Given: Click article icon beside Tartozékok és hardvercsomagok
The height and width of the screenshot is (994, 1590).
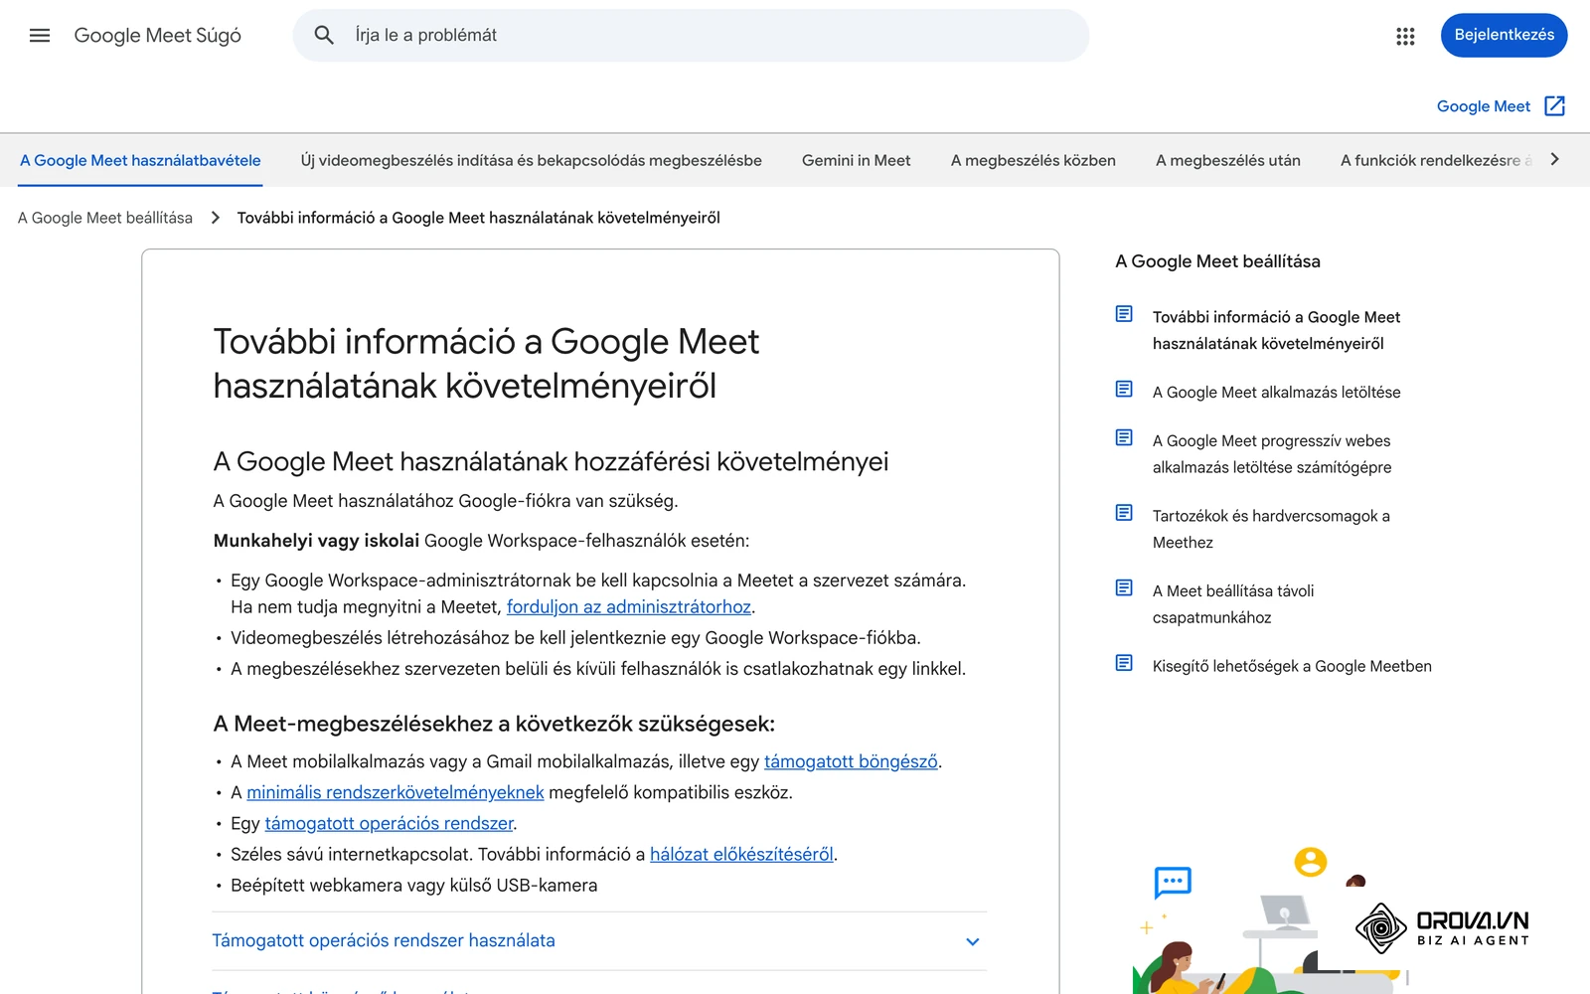Looking at the screenshot, I should [x=1124, y=513].
